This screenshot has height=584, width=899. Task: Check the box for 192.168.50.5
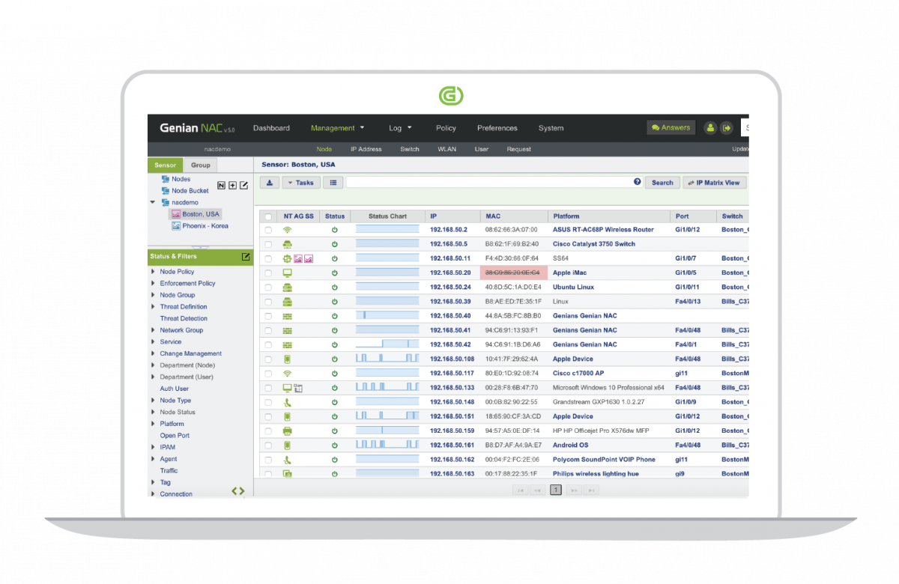(x=268, y=244)
